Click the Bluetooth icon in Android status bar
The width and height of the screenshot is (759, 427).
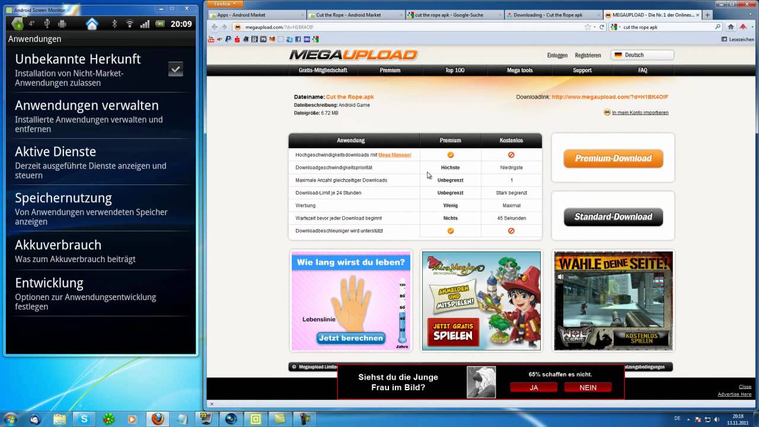tap(115, 24)
